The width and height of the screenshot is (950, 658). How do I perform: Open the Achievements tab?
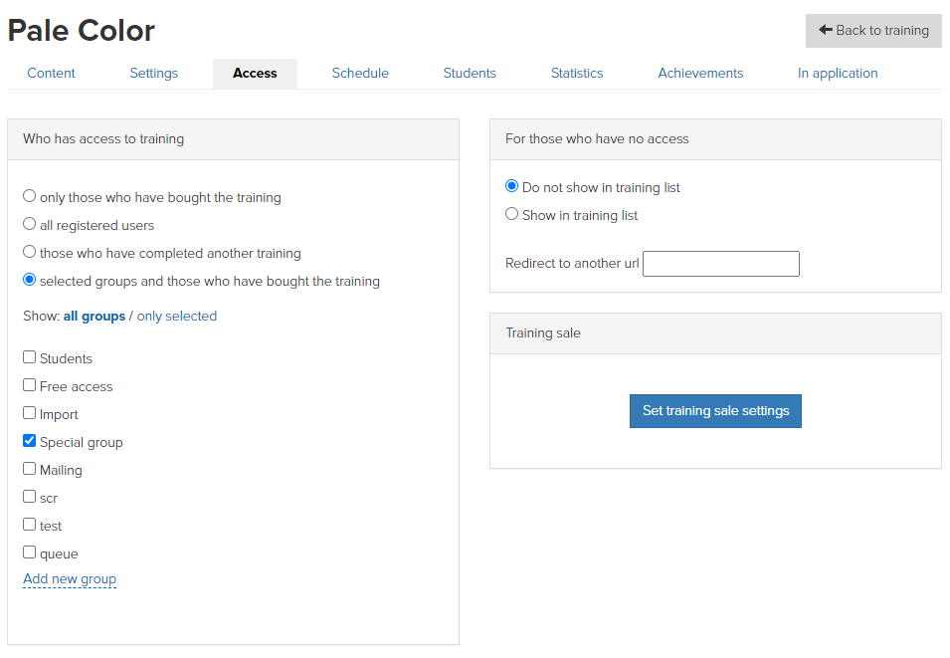tap(700, 74)
